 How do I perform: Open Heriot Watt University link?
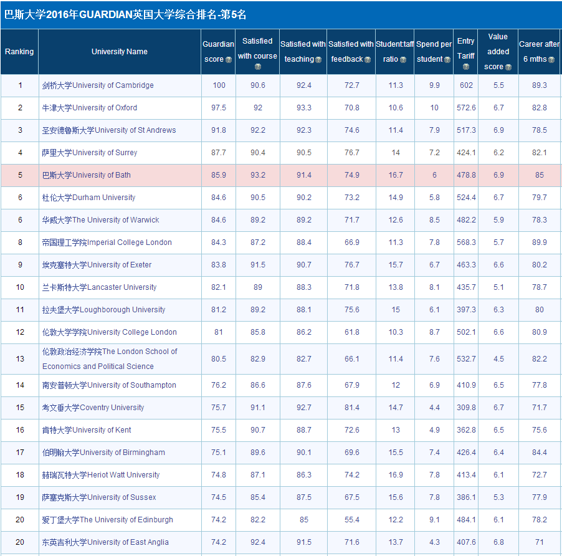coord(101,475)
